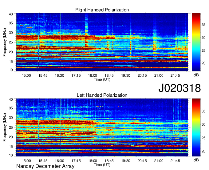Click the '35' MHz frequency tick on right-handed plot
This screenshot has height=170, width=209.
point(11,23)
